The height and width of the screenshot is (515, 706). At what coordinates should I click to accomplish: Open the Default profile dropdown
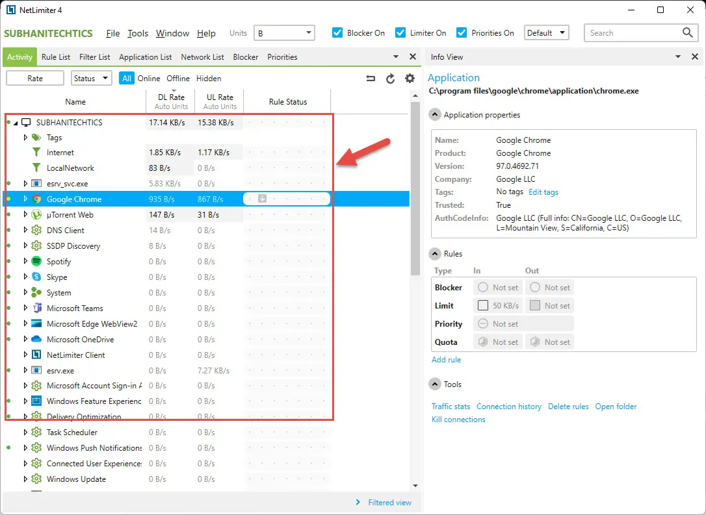pos(546,32)
